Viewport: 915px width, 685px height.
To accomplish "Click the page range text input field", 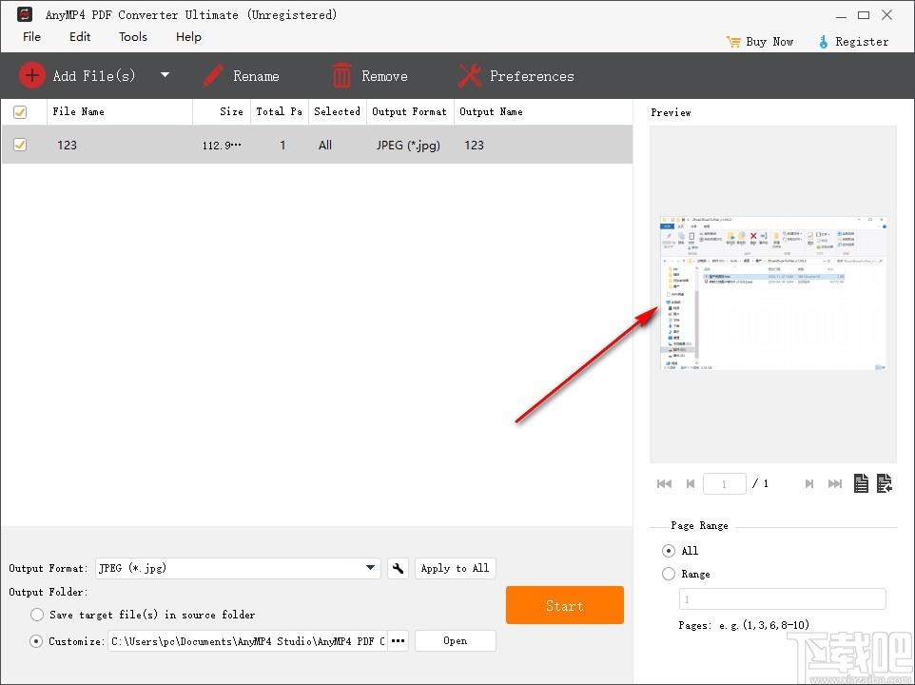I will (783, 599).
